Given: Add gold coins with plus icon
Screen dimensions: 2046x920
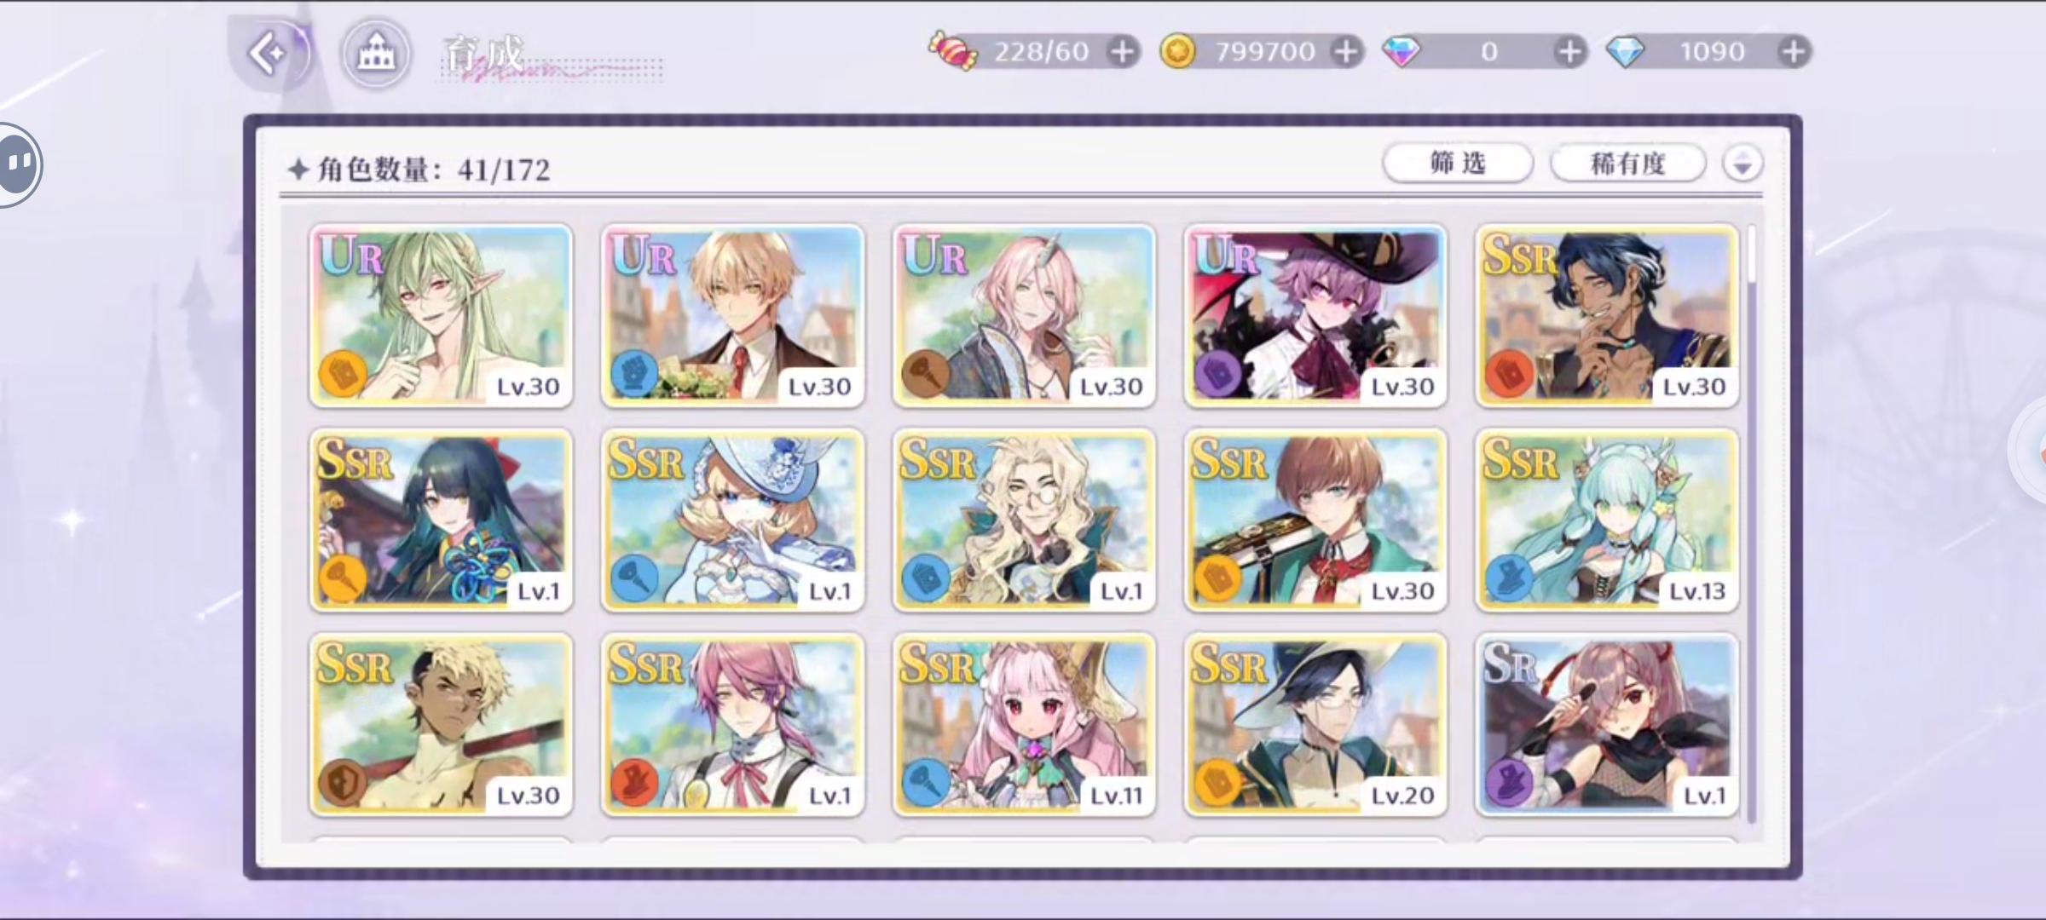Looking at the screenshot, I should [x=1346, y=52].
